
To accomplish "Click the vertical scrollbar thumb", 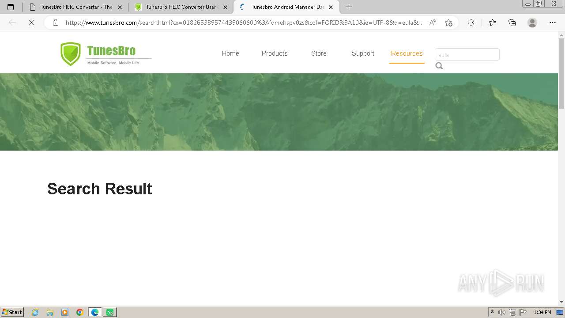I will pyautogui.click(x=561, y=73).
